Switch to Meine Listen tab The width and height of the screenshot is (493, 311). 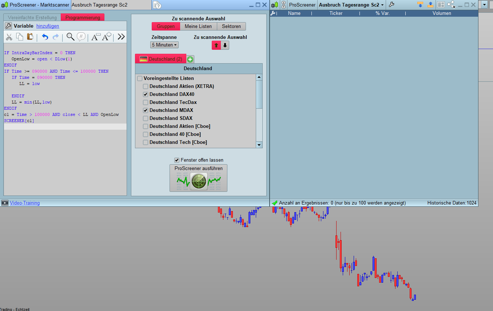pyautogui.click(x=198, y=27)
